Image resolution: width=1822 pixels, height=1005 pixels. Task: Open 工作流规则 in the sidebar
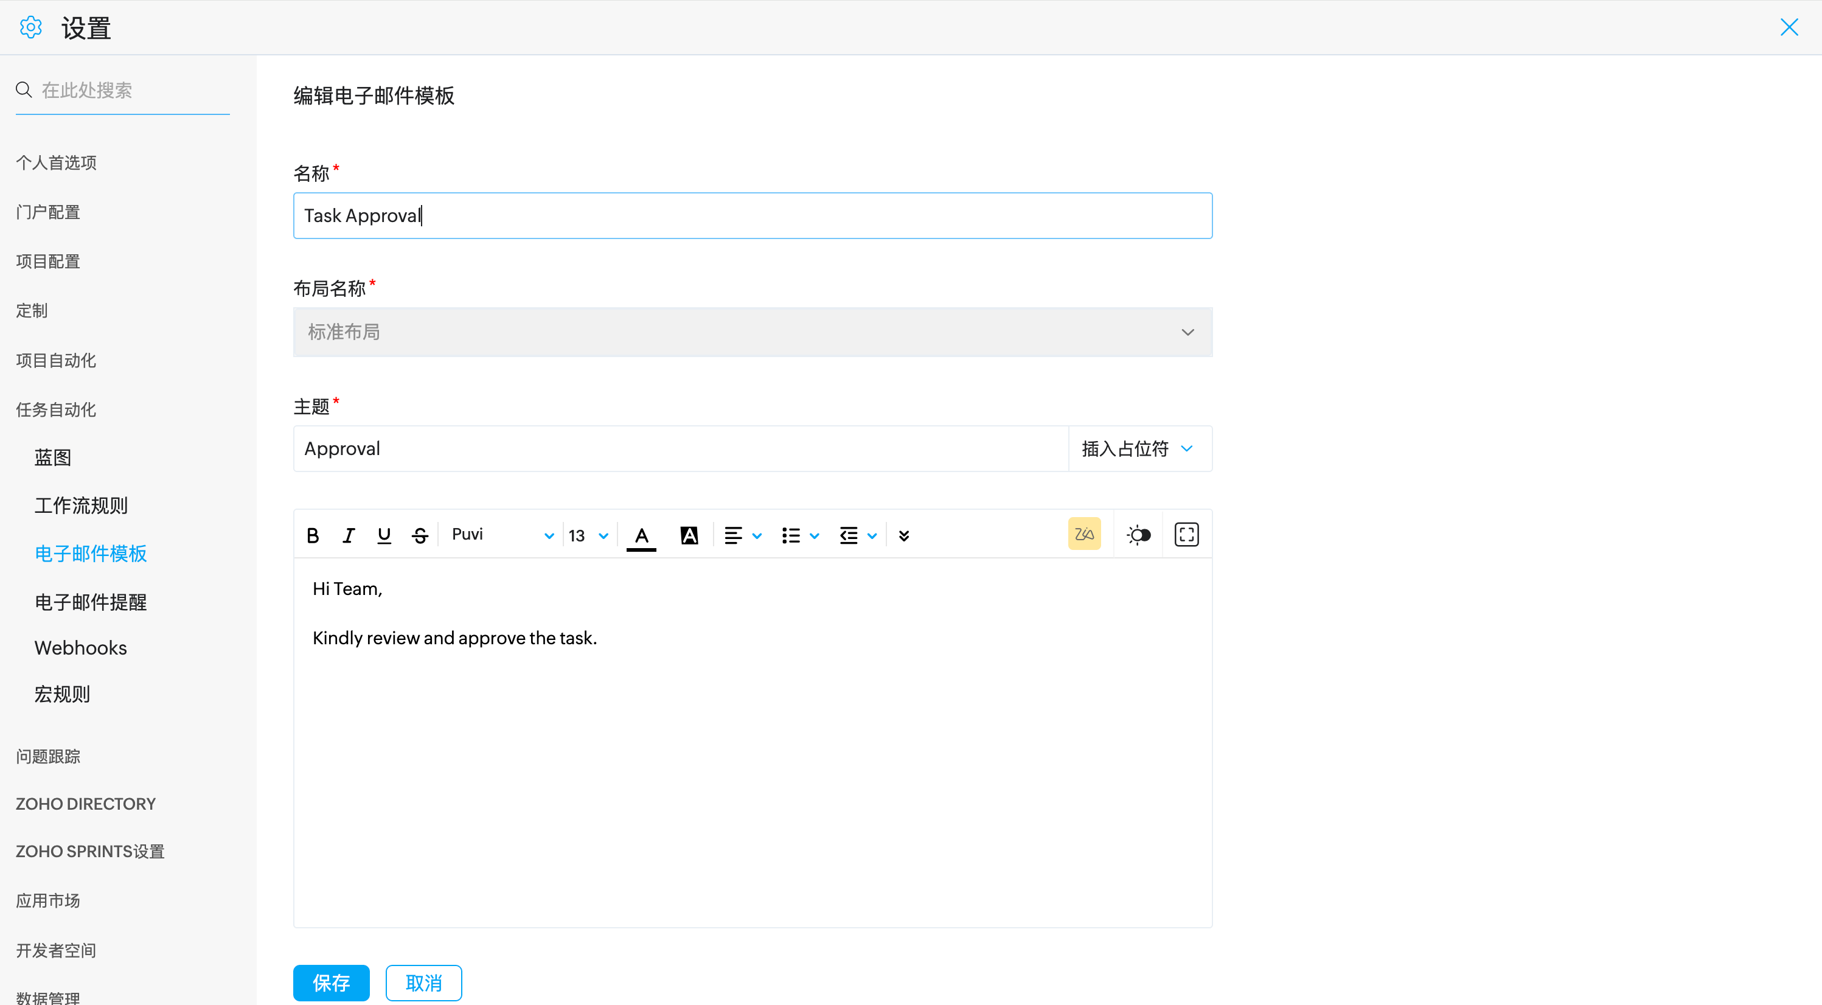[x=81, y=505]
